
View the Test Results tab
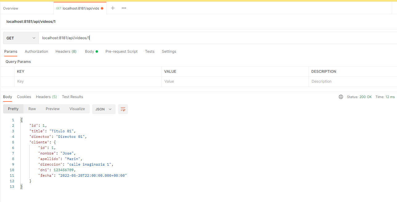click(x=72, y=97)
